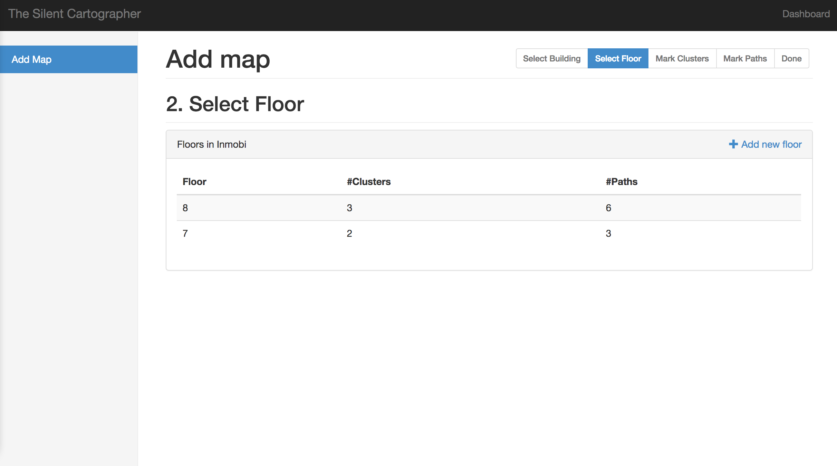Click The Silent Cartographer brand title
The width and height of the screenshot is (837, 466).
tap(75, 14)
